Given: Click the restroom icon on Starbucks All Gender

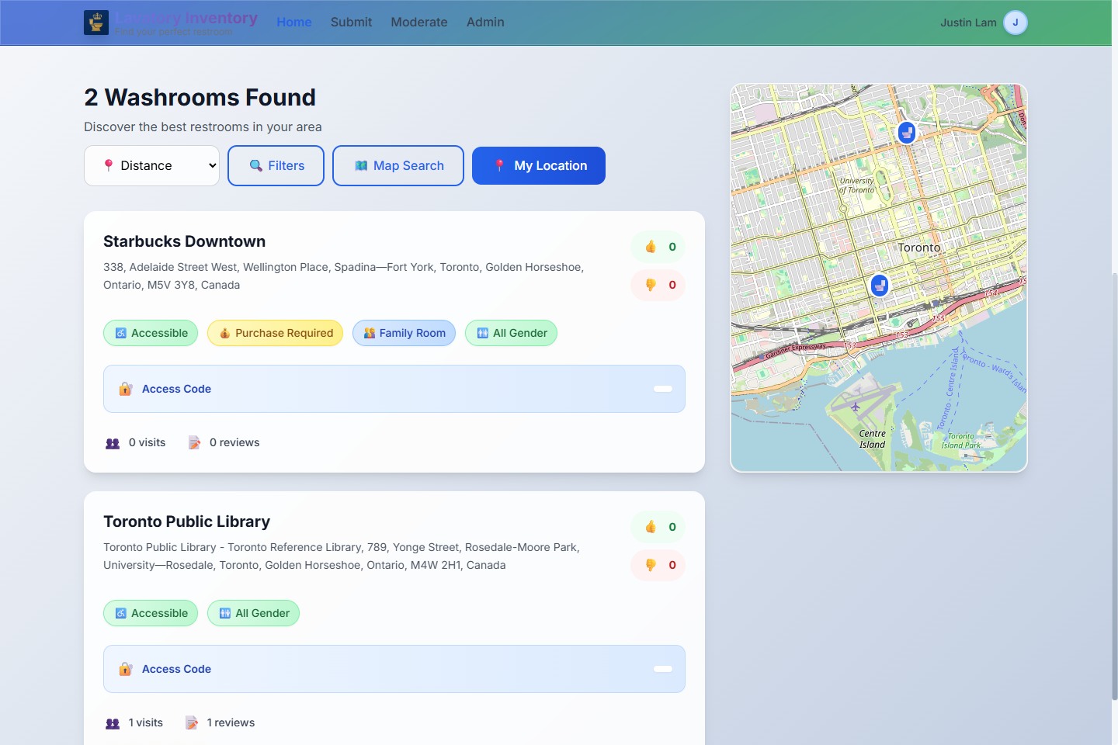Looking at the screenshot, I should point(483,333).
